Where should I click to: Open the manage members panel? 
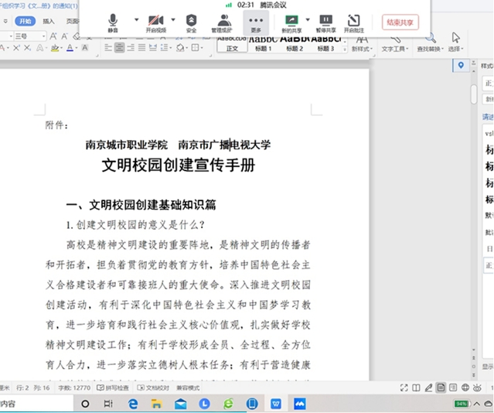click(x=221, y=23)
